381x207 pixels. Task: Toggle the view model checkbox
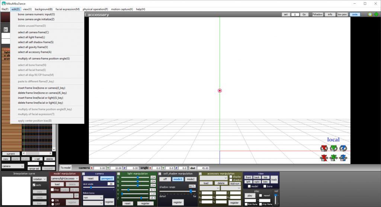pos(249,186)
